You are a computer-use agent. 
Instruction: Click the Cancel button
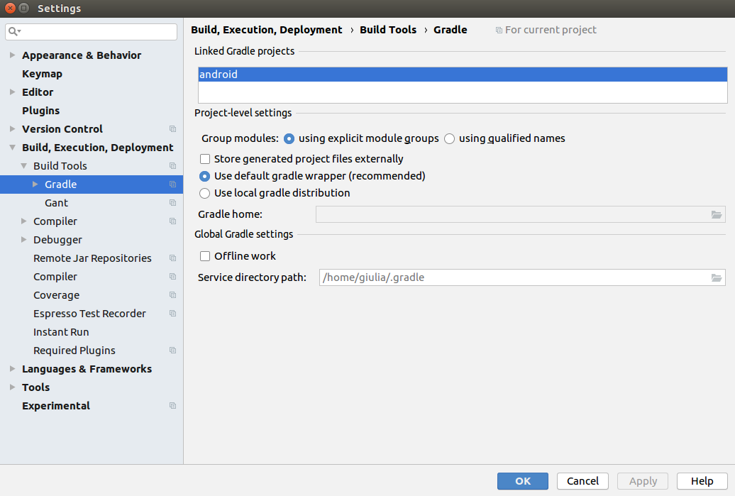click(x=582, y=481)
